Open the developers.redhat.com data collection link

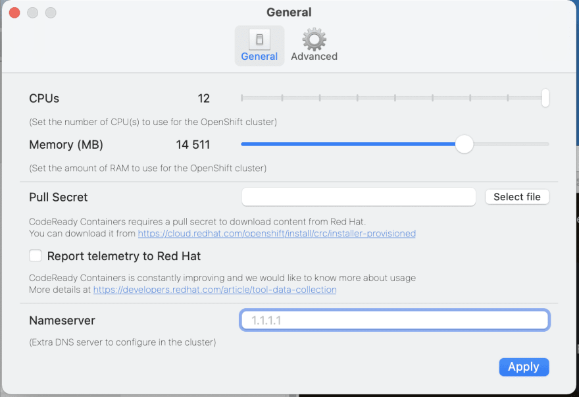tap(214, 290)
